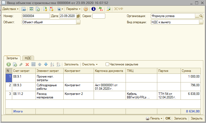The image size is (206, 123).
Task: Sort rows ascending in the table toolbar
Action: click(52, 64)
